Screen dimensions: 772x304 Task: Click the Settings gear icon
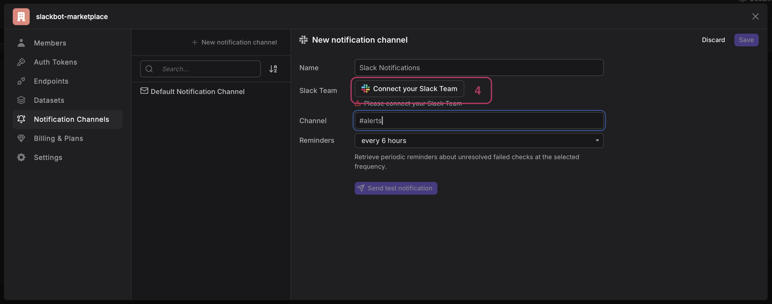coord(21,157)
